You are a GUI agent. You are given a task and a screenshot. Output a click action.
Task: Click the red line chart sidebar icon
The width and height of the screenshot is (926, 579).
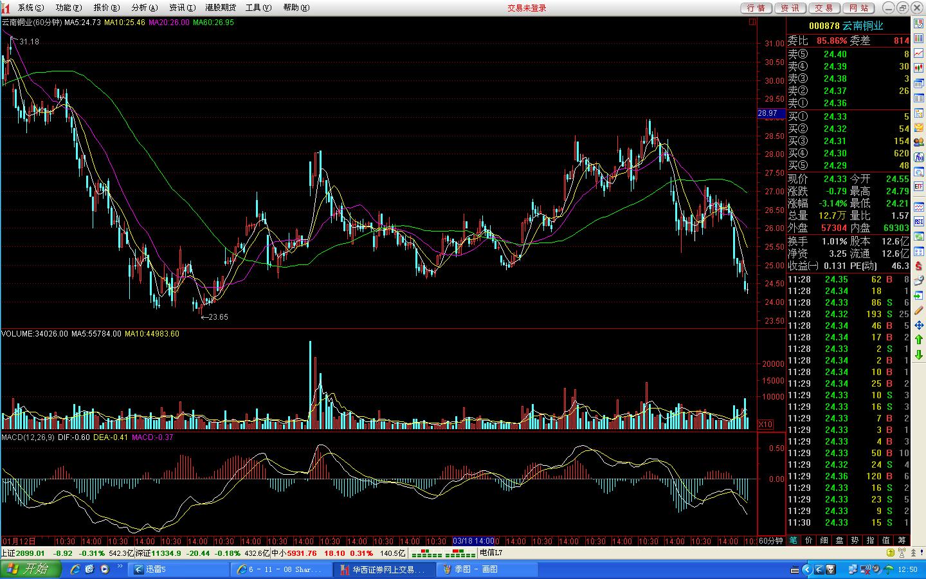918,53
